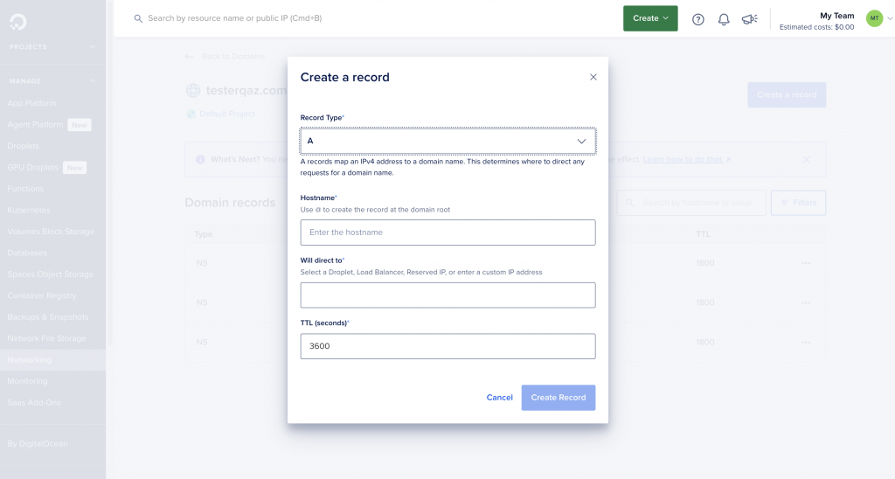Open the first NS record's more options
Image resolution: width=895 pixels, height=479 pixels.
point(806,263)
